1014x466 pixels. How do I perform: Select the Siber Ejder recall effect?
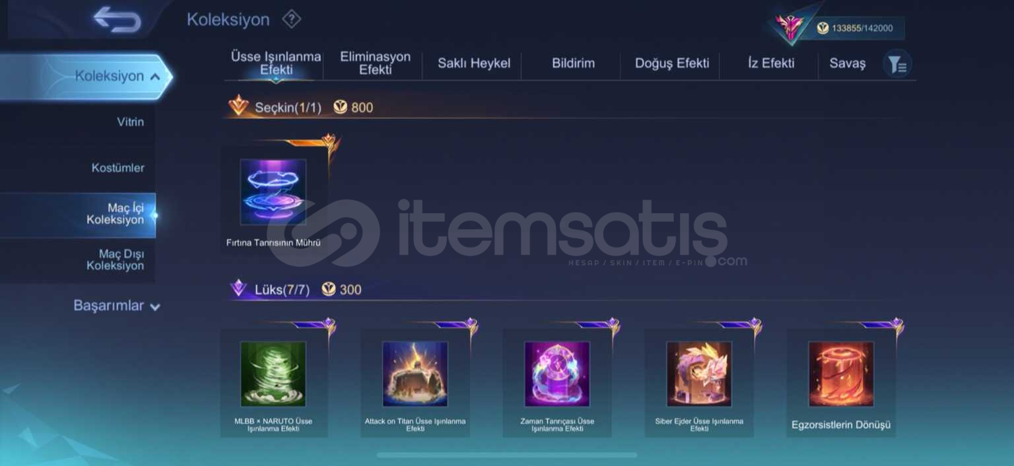[x=699, y=374]
